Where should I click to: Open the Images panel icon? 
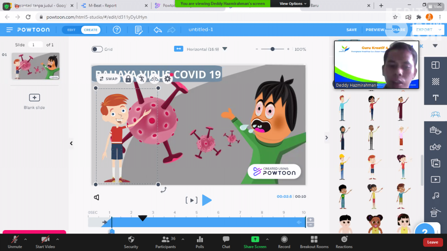pyautogui.click(x=435, y=163)
